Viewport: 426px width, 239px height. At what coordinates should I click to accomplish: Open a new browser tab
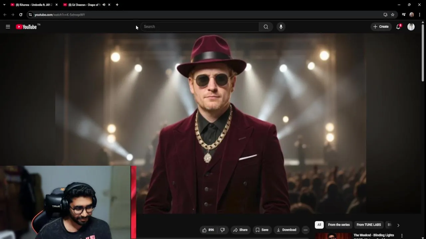tap(117, 5)
